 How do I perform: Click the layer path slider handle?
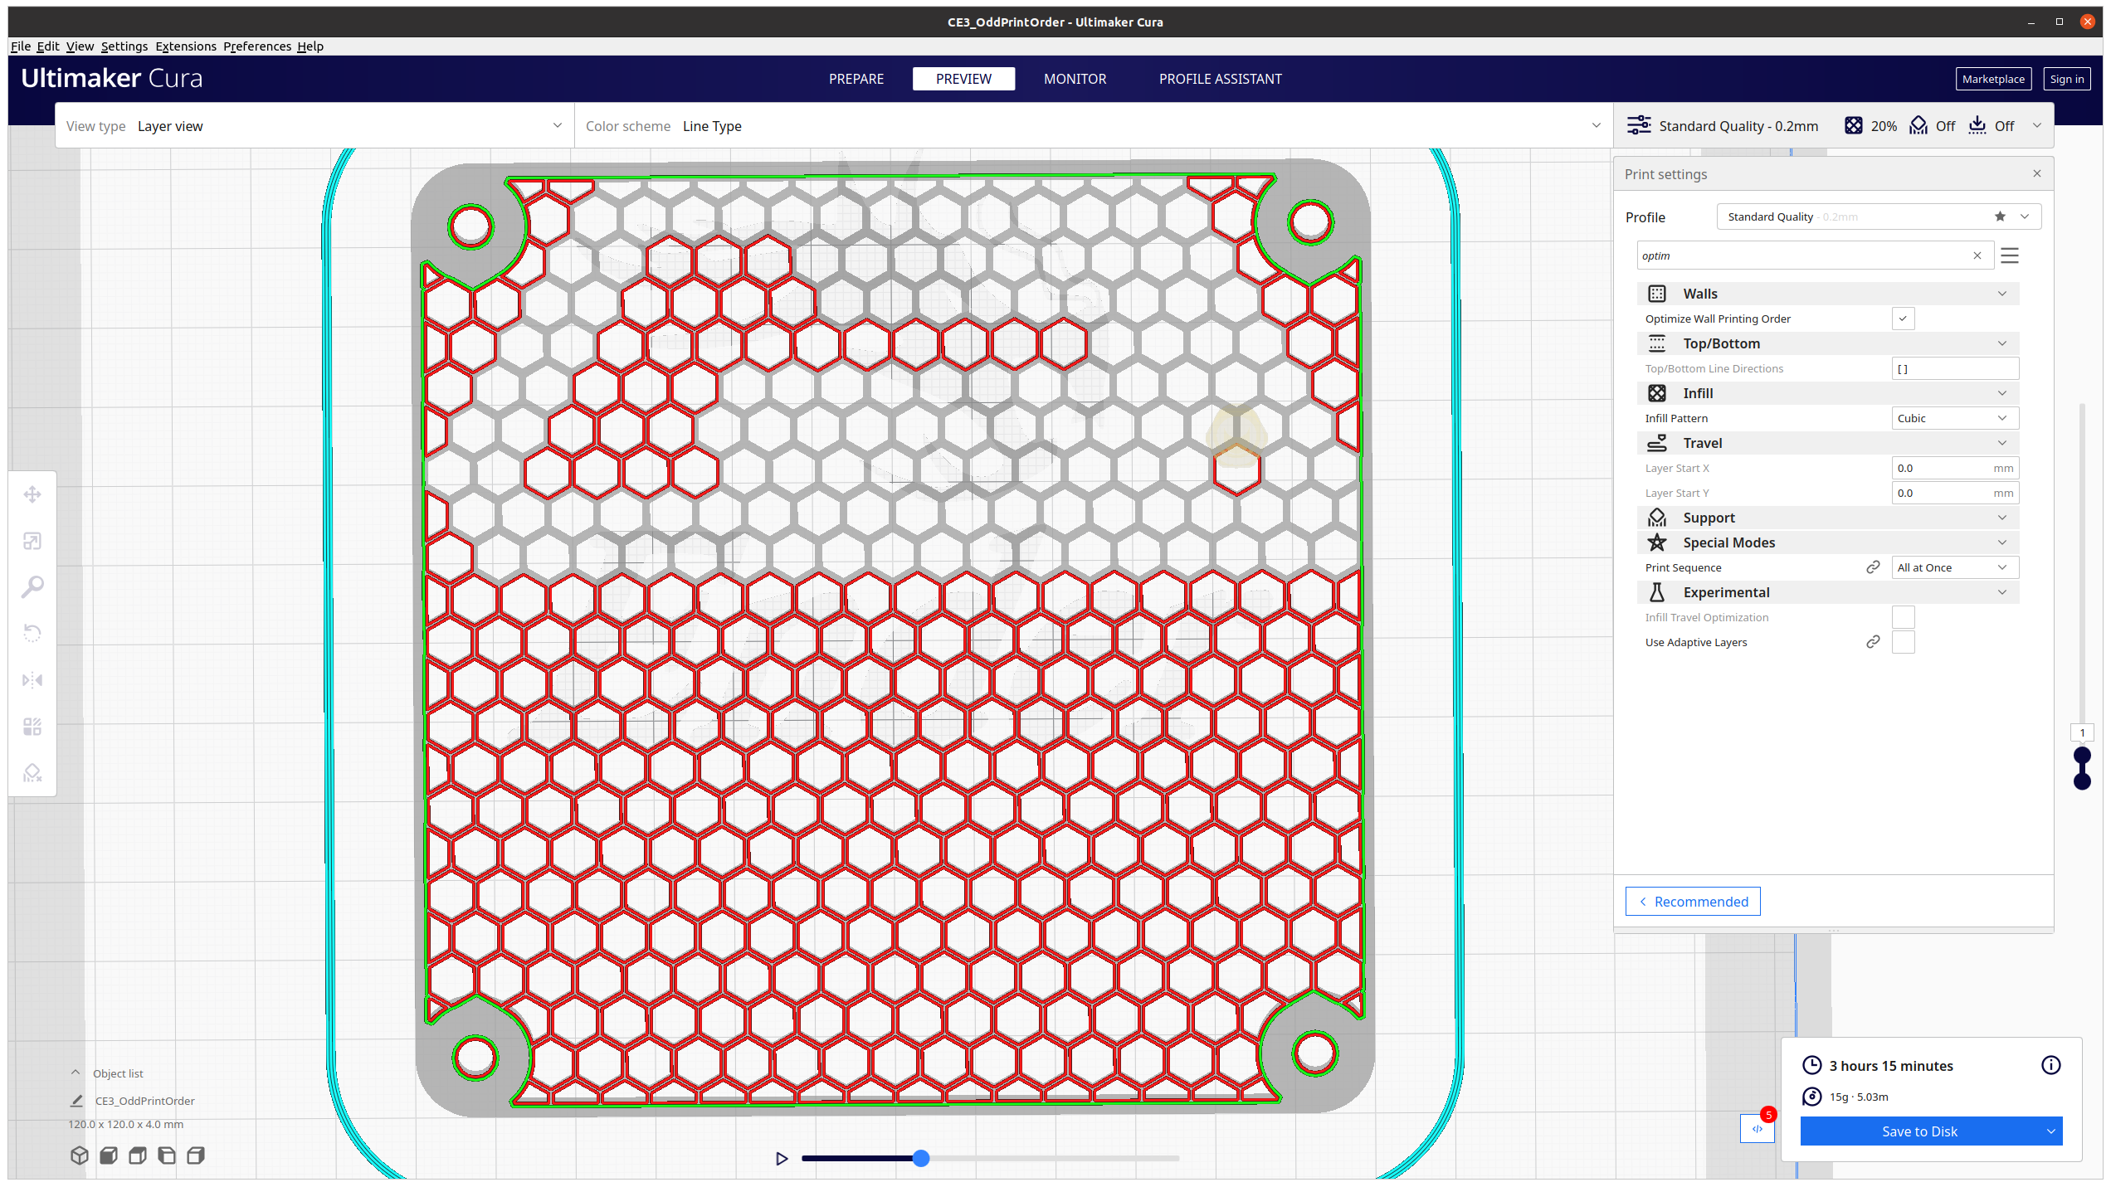921,1158
